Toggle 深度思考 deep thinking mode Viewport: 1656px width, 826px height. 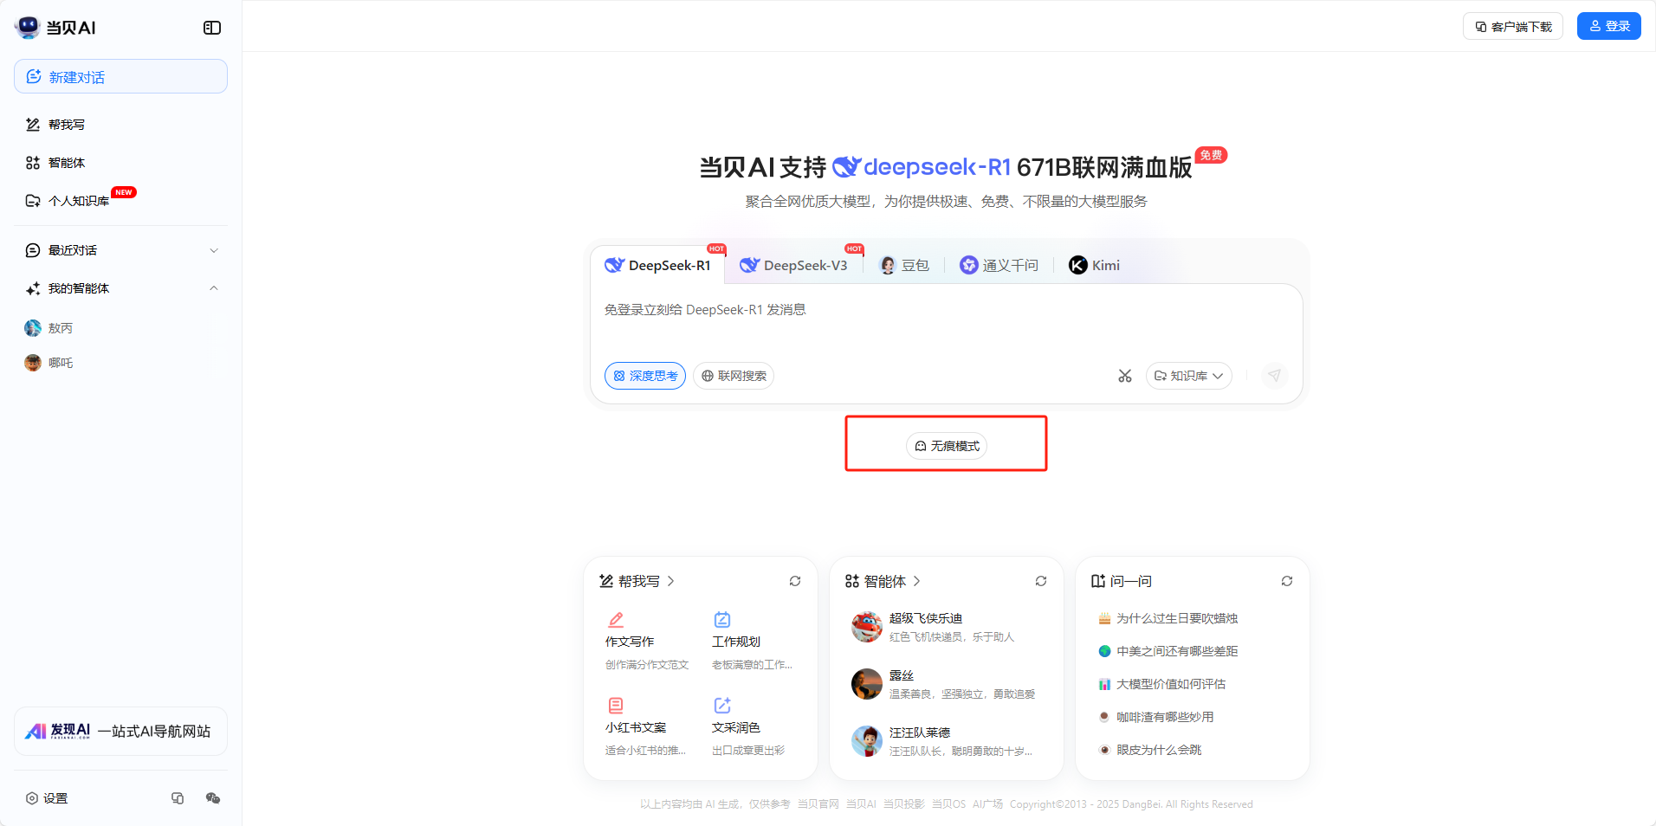coord(645,376)
